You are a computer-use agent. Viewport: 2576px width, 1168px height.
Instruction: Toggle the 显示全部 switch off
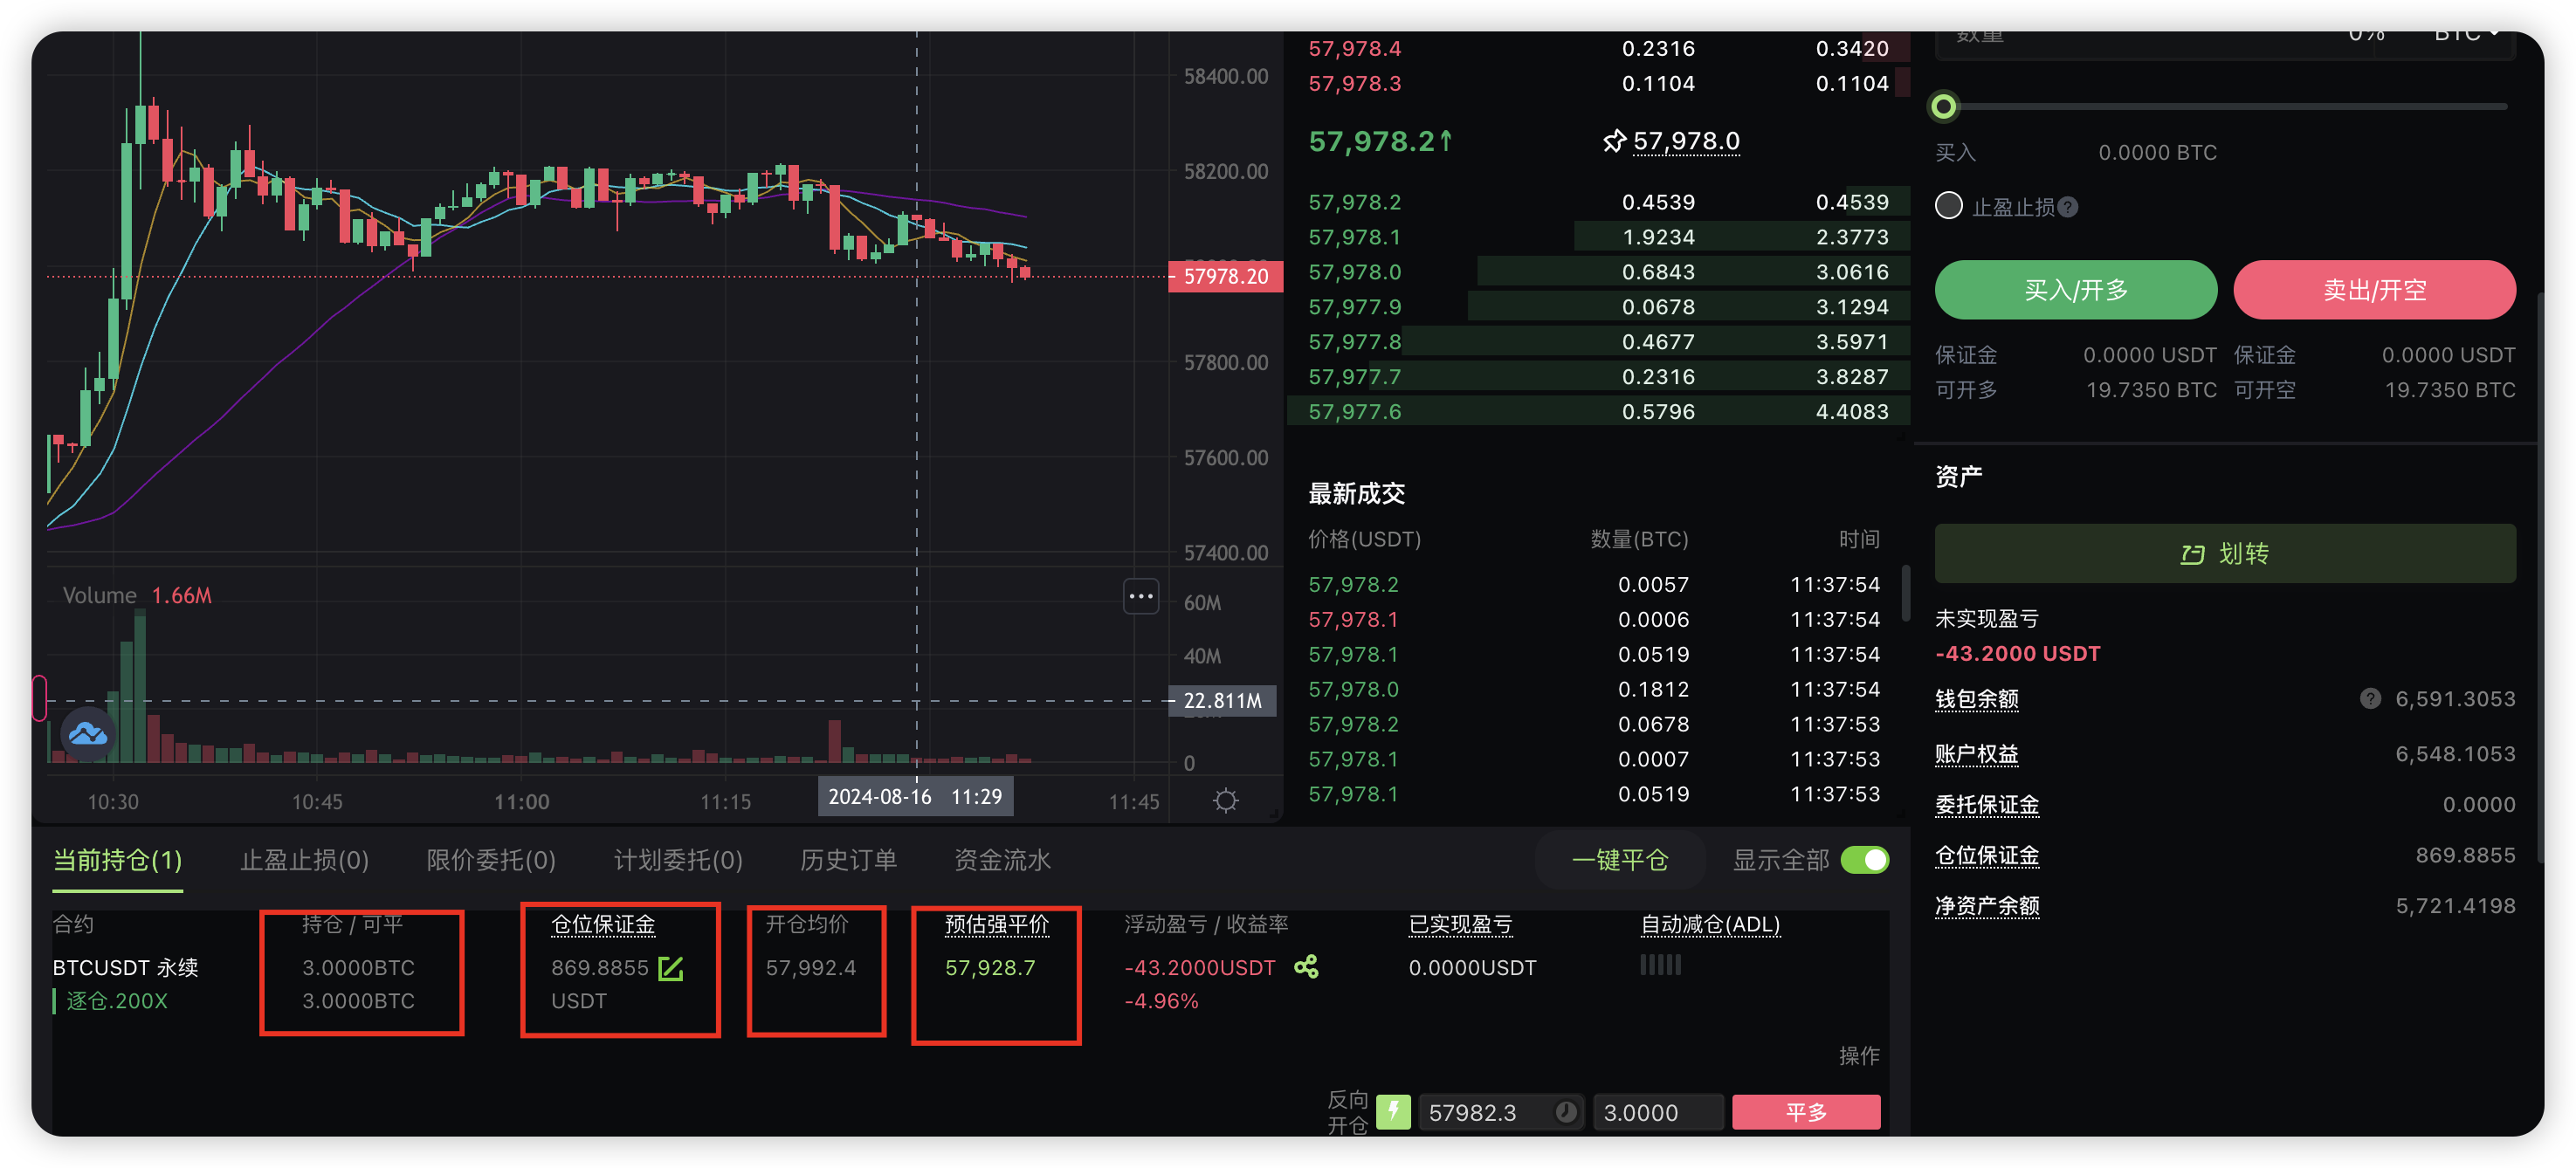pyautogui.click(x=1865, y=860)
